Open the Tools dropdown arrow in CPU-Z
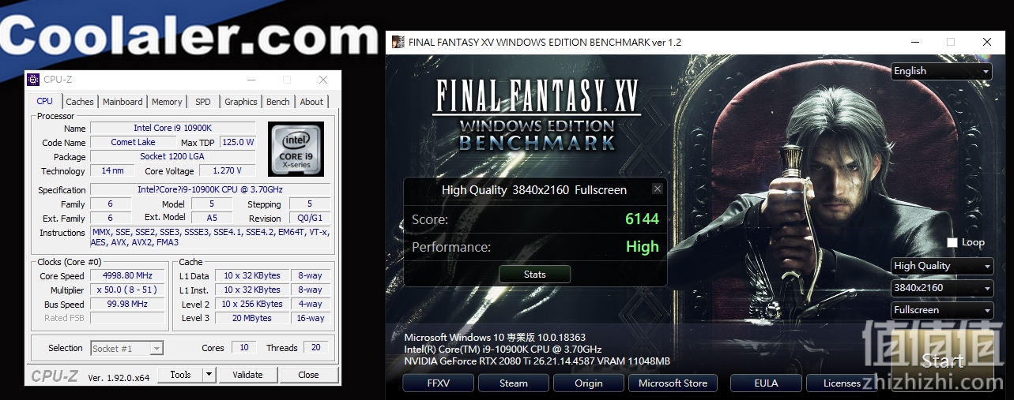The image size is (1014, 400). (x=209, y=375)
